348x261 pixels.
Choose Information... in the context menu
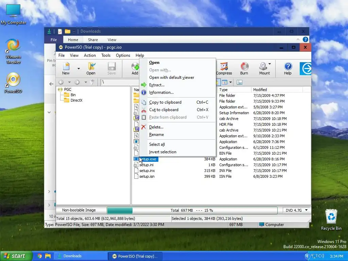[177, 92]
